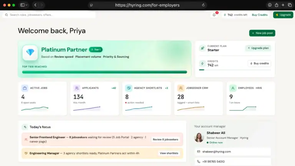Click the diamond Platinum Partner badge icon

[x=30, y=53]
